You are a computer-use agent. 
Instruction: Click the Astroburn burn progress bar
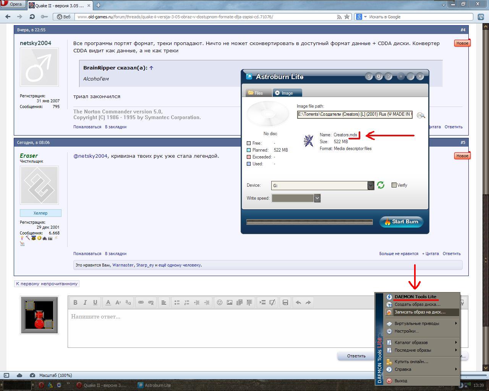(309, 222)
